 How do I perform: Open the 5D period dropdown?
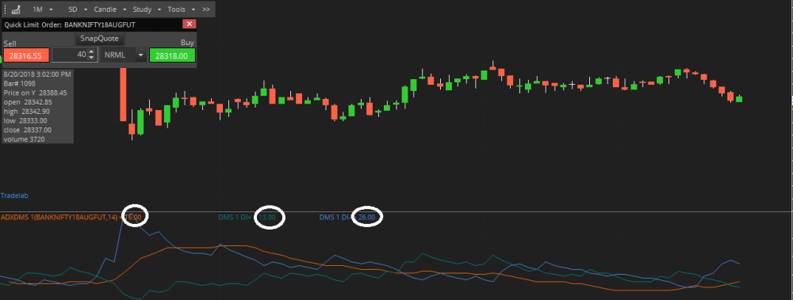click(x=78, y=9)
